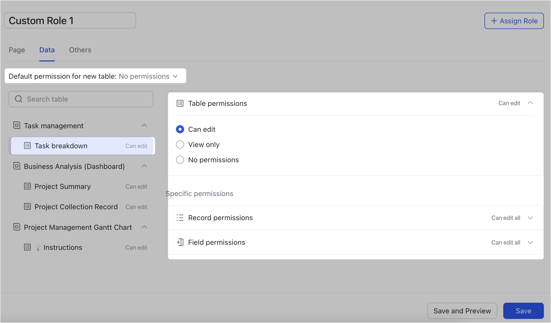This screenshot has height=323, width=551.
Task: Collapse the Task management group
Action: [144, 125]
